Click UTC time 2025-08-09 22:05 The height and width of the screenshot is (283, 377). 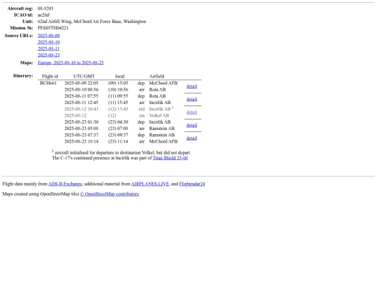point(81,83)
